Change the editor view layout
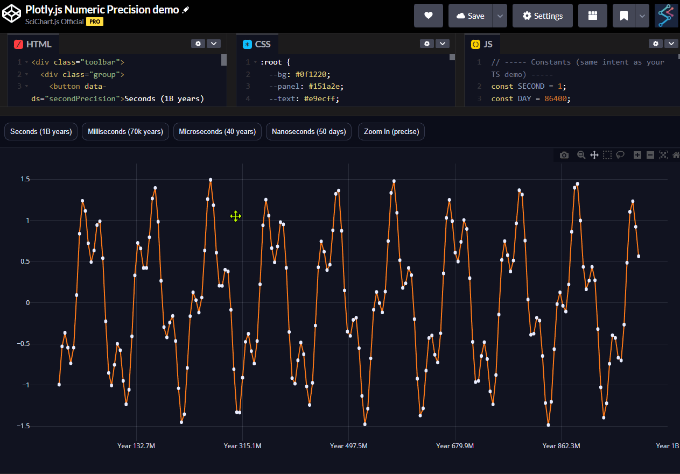This screenshot has height=474, width=680. [x=592, y=16]
